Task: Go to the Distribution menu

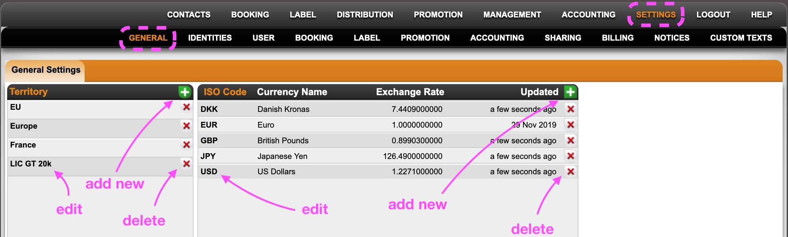Action: (x=365, y=15)
